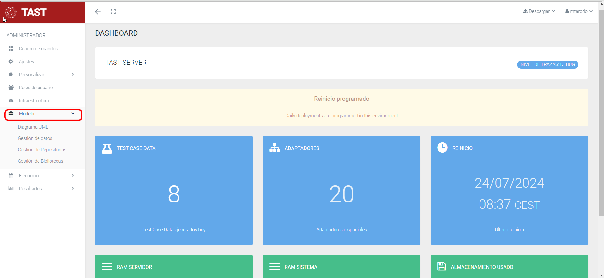Viewport: 604px width, 278px height.
Task: Click the Nivel de trazas: DEBUG badge
Action: click(x=547, y=64)
